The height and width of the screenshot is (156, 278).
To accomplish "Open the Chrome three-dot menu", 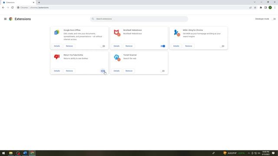I will tap(275, 8).
